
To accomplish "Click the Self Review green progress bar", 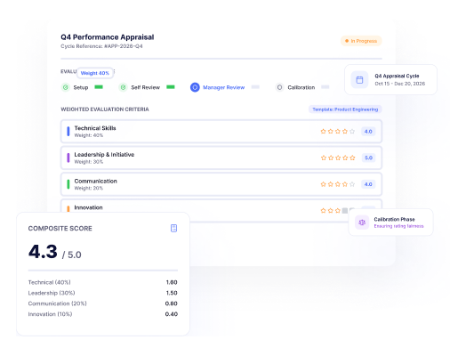I will pos(171,87).
